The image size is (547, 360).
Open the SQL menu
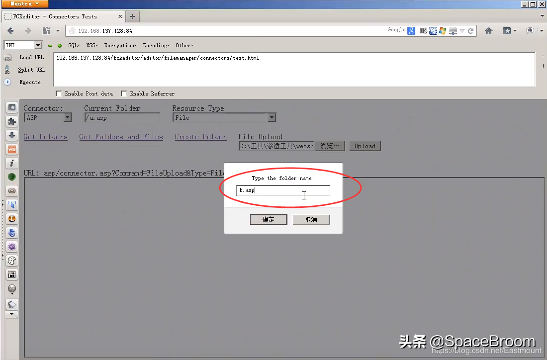(74, 45)
